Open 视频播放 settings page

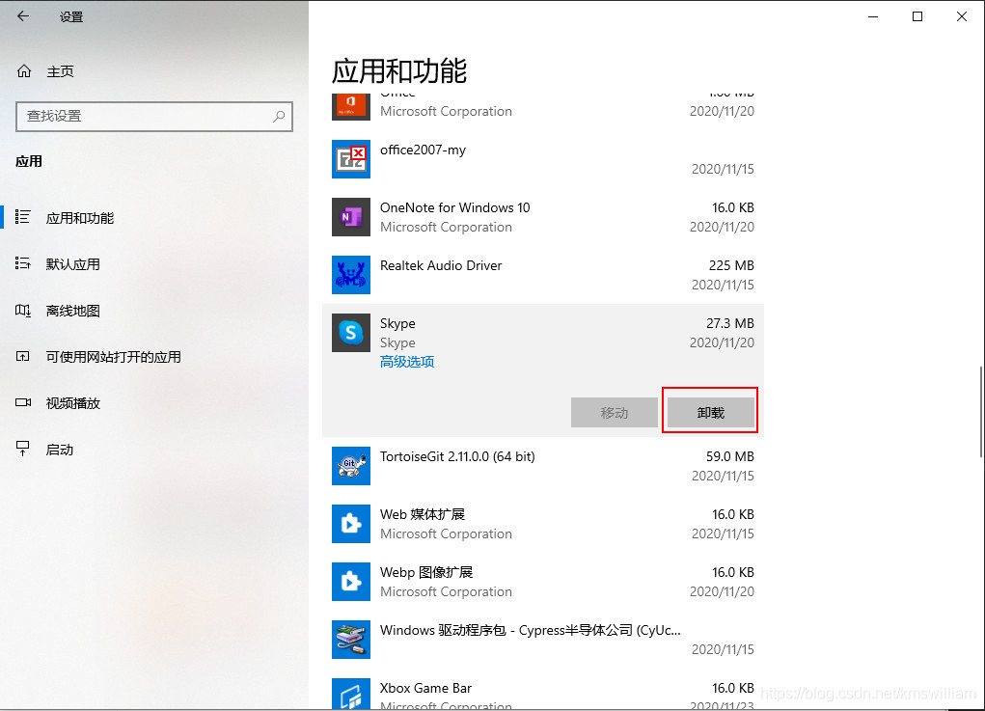click(x=73, y=403)
